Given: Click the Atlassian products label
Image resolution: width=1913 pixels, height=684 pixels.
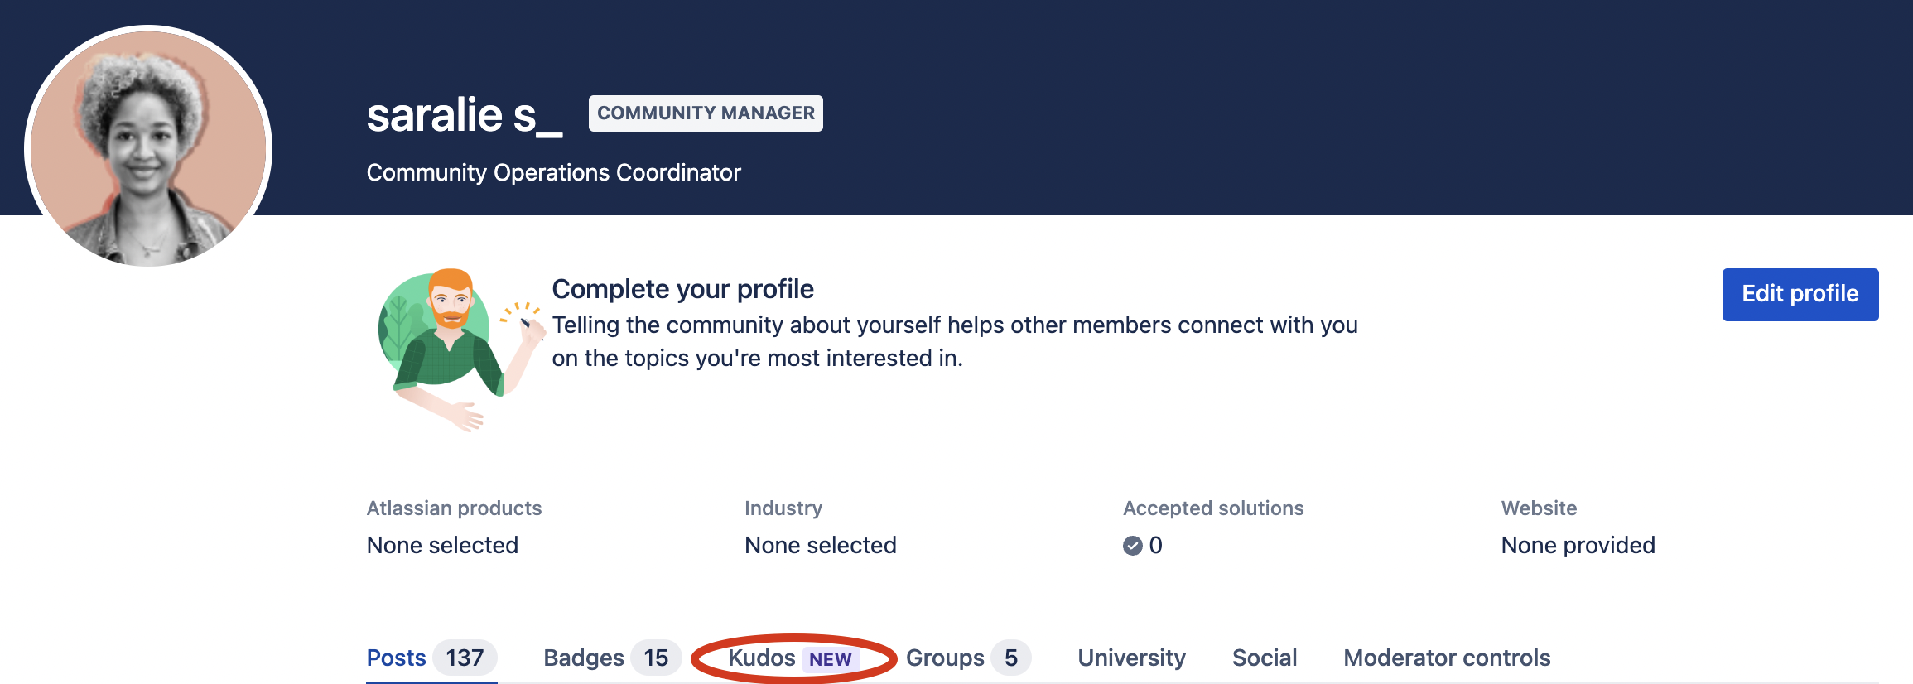Looking at the screenshot, I should click(454, 508).
